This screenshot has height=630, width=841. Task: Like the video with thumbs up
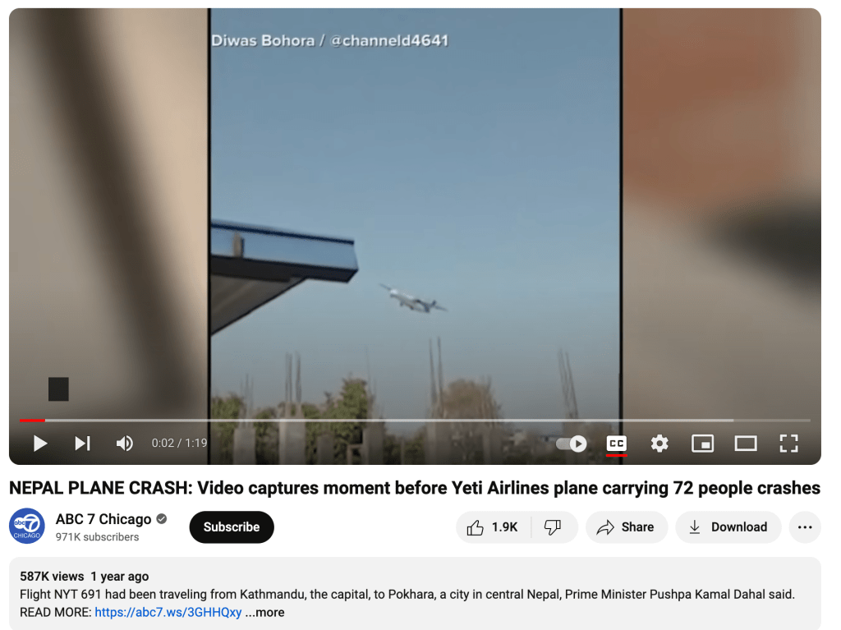point(493,527)
